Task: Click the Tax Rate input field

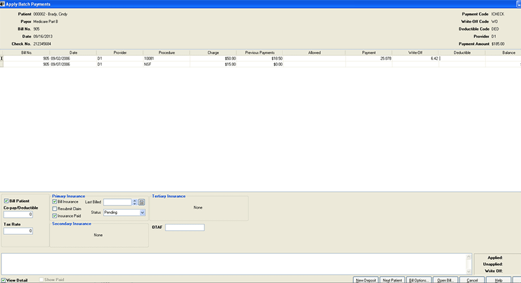Action: coord(18,230)
